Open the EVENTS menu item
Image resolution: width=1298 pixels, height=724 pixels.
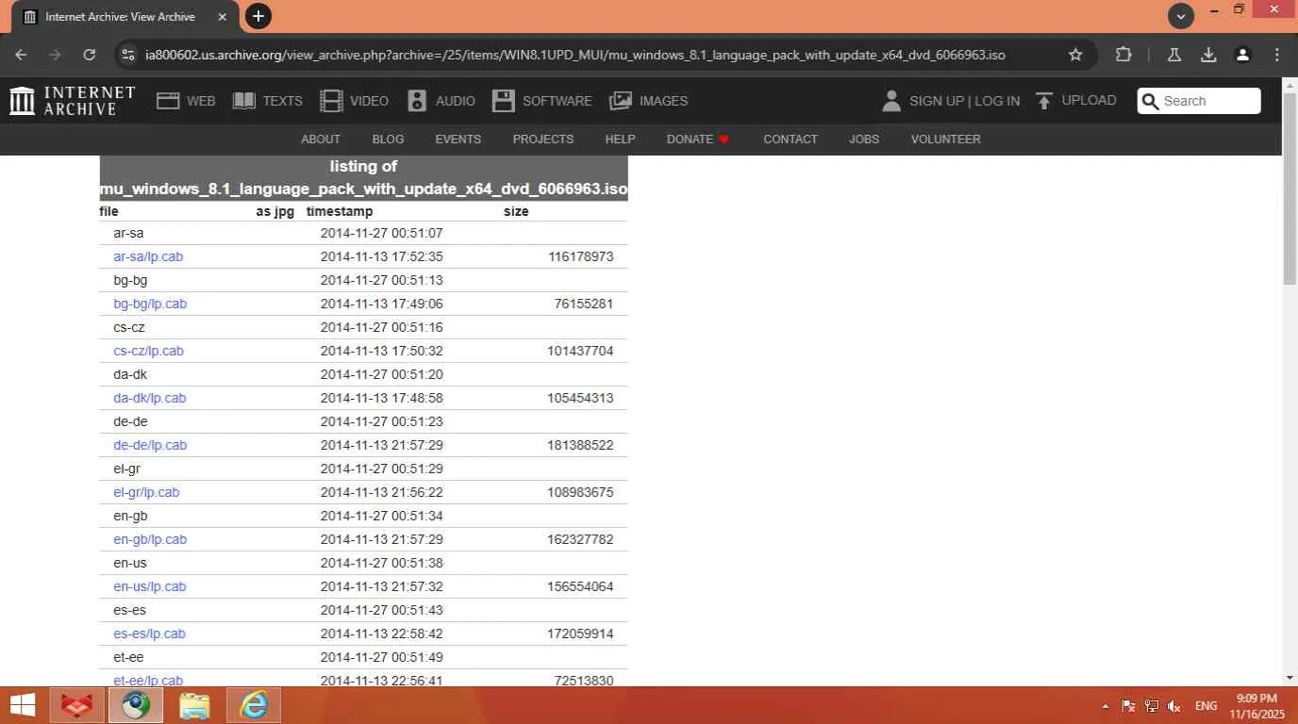pyautogui.click(x=458, y=139)
